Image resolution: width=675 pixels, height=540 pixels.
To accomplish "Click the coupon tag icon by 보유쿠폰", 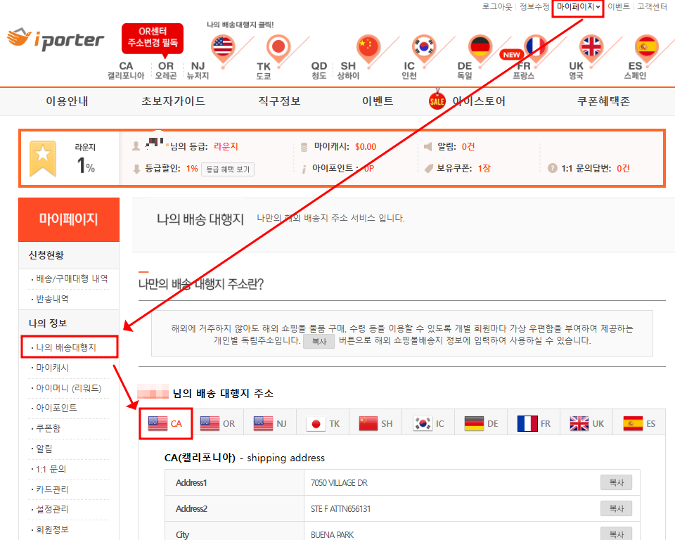I will [428, 168].
